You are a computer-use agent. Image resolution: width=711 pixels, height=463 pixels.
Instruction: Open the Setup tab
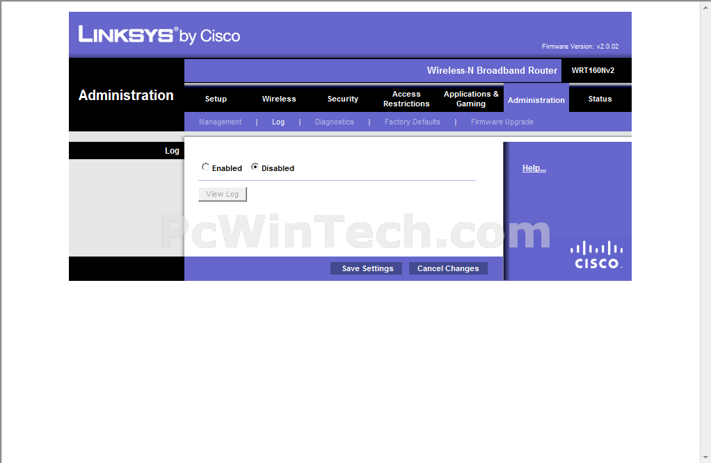pyautogui.click(x=216, y=99)
